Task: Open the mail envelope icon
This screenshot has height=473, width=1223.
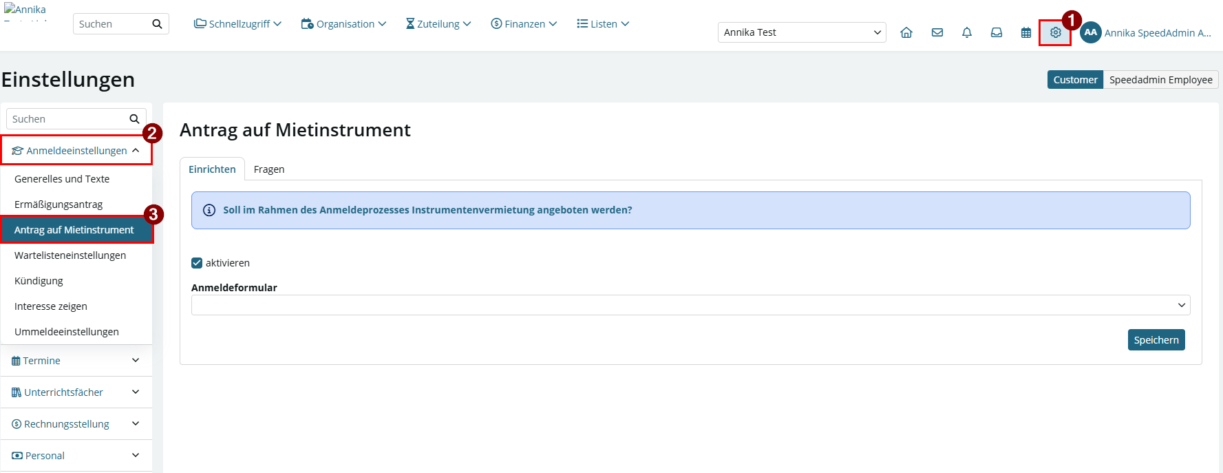Action: coord(937,32)
